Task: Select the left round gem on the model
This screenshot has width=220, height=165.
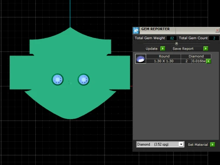Action: click(x=58, y=80)
